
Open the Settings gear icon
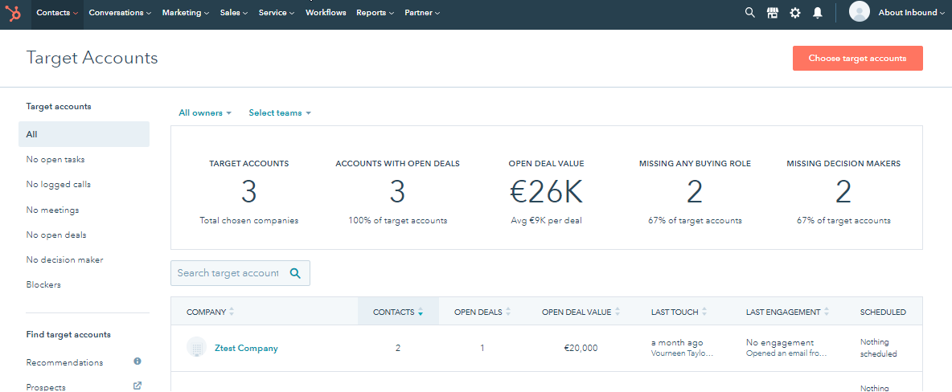click(794, 13)
